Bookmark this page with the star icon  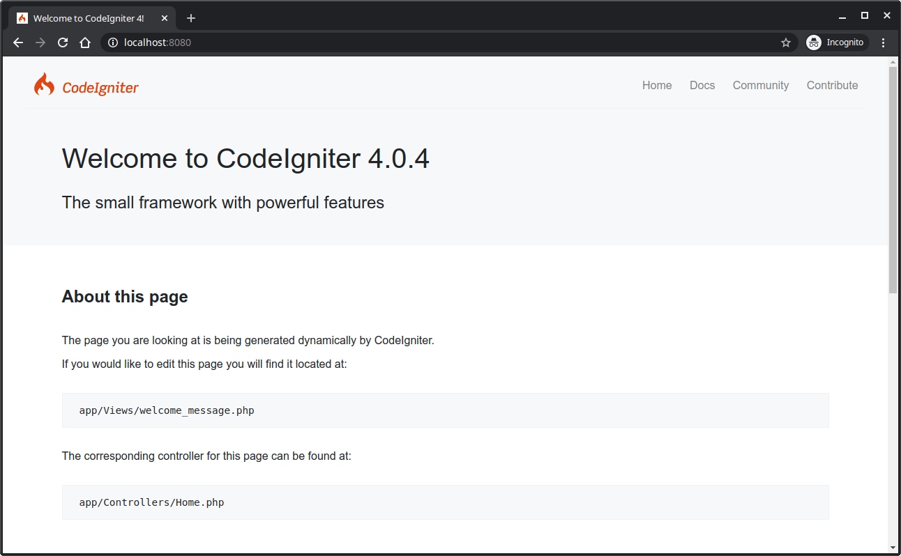click(786, 43)
